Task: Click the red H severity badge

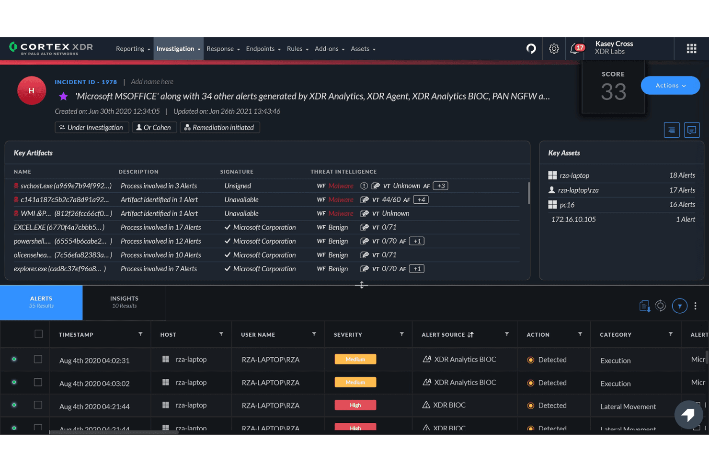Action: pyautogui.click(x=32, y=90)
